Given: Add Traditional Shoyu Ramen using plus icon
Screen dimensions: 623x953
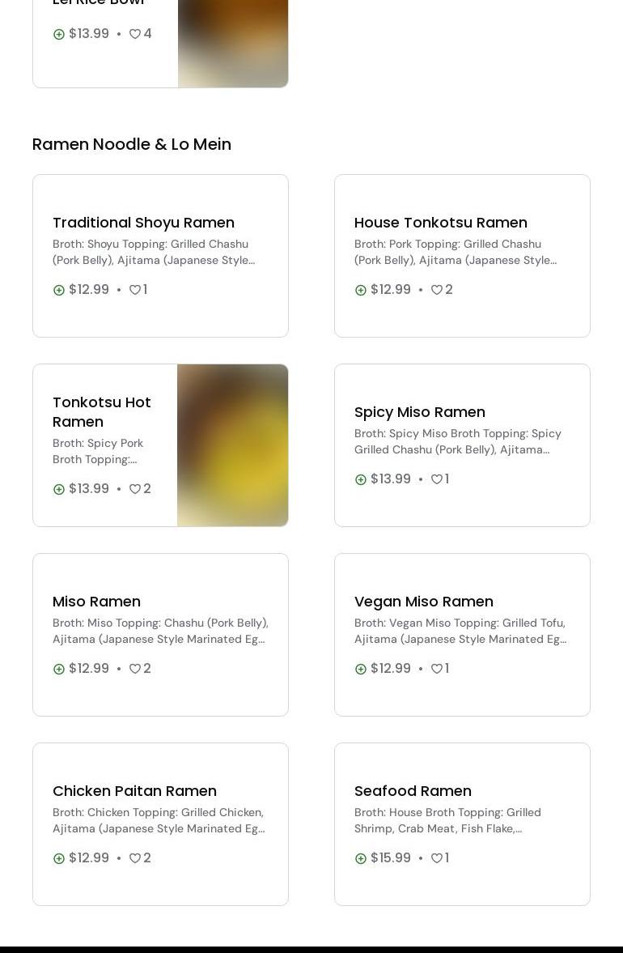Looking at the screenshot, I should [x=59, y=290].
